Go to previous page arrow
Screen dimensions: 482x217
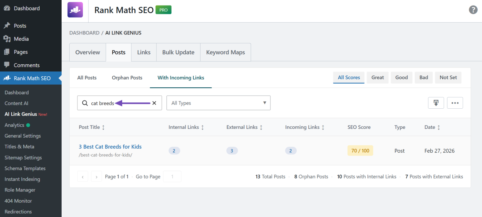(x=83, y=177)
